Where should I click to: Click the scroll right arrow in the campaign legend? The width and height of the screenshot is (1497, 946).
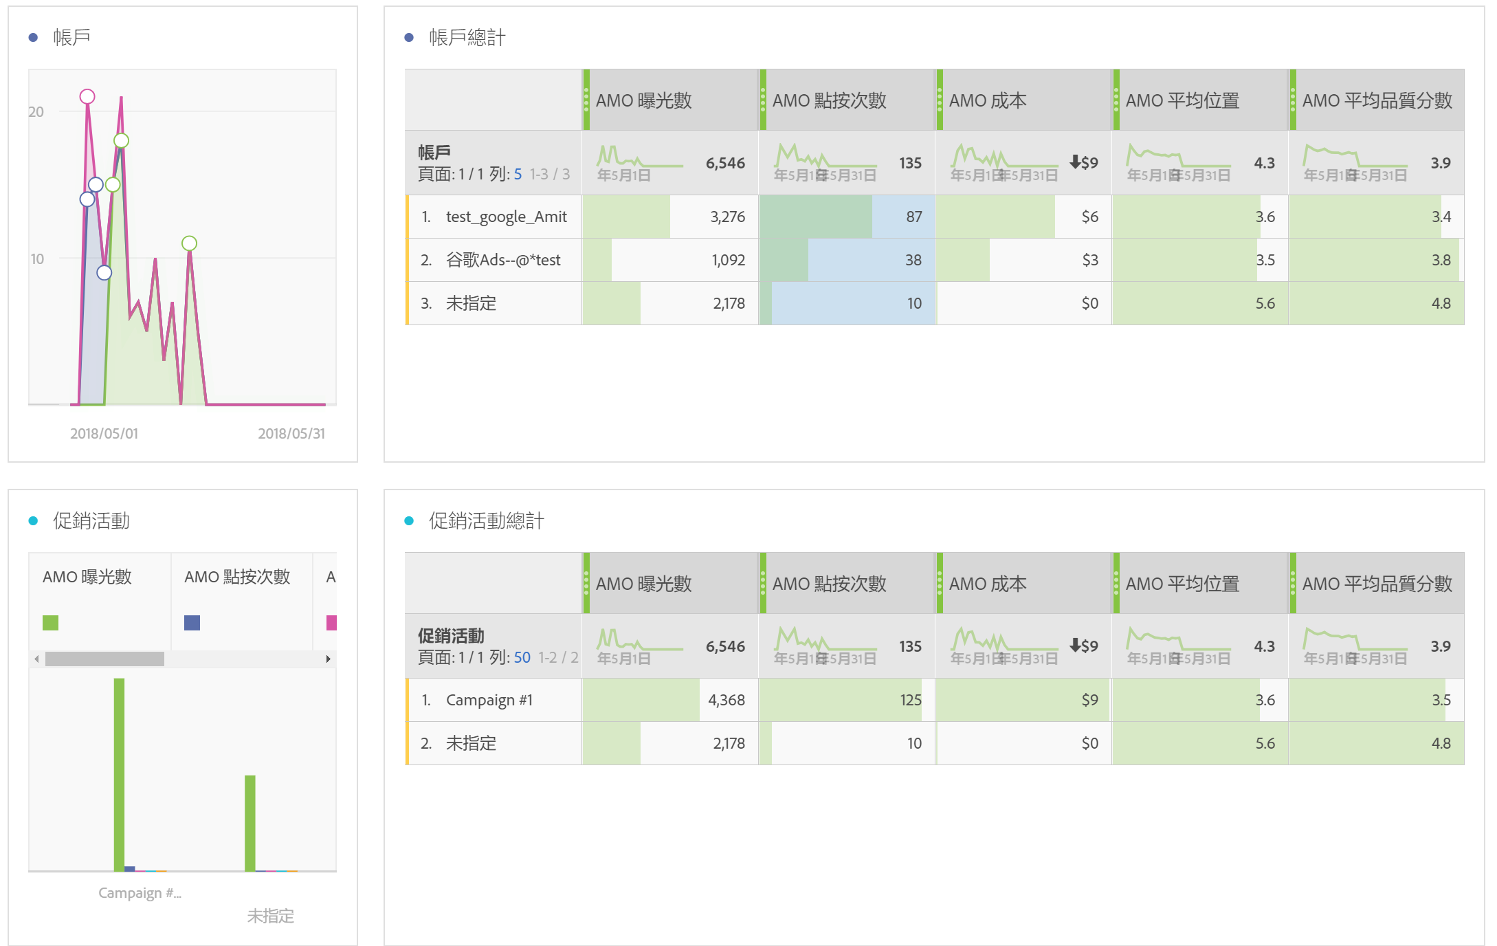[x=329, y=659]
